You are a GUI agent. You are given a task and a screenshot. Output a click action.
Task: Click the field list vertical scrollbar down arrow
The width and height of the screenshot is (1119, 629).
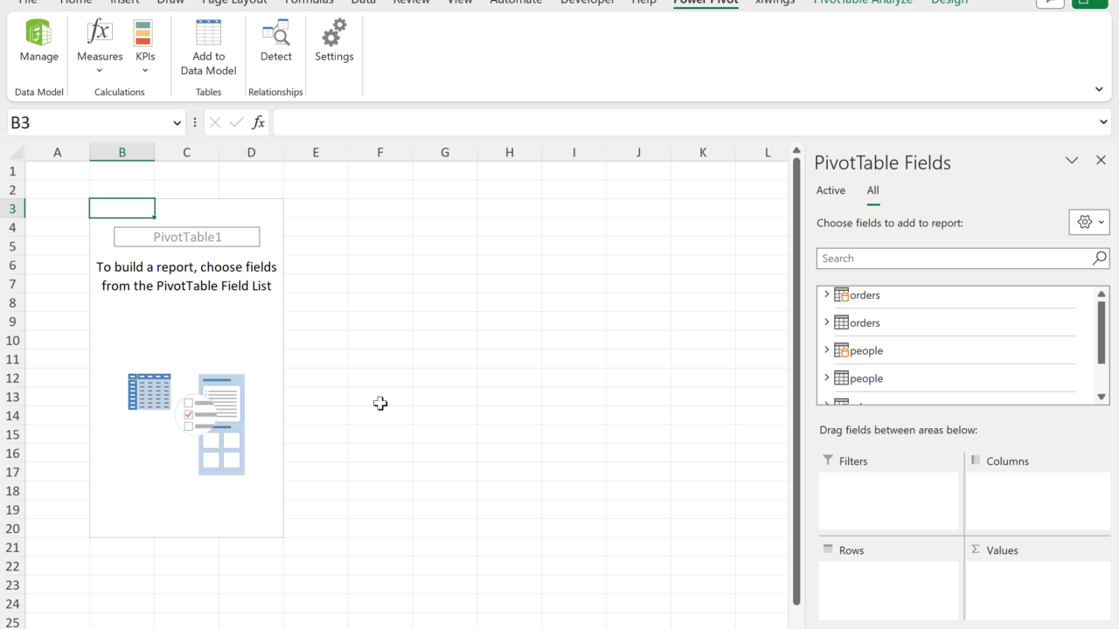tap(1102, 397)
